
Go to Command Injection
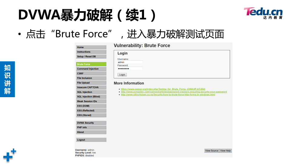pyautogui.click(x=91, y=69)
